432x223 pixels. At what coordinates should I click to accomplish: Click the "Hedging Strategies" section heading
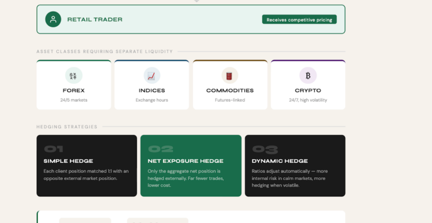pyautogui.click(x=67, y=127)
